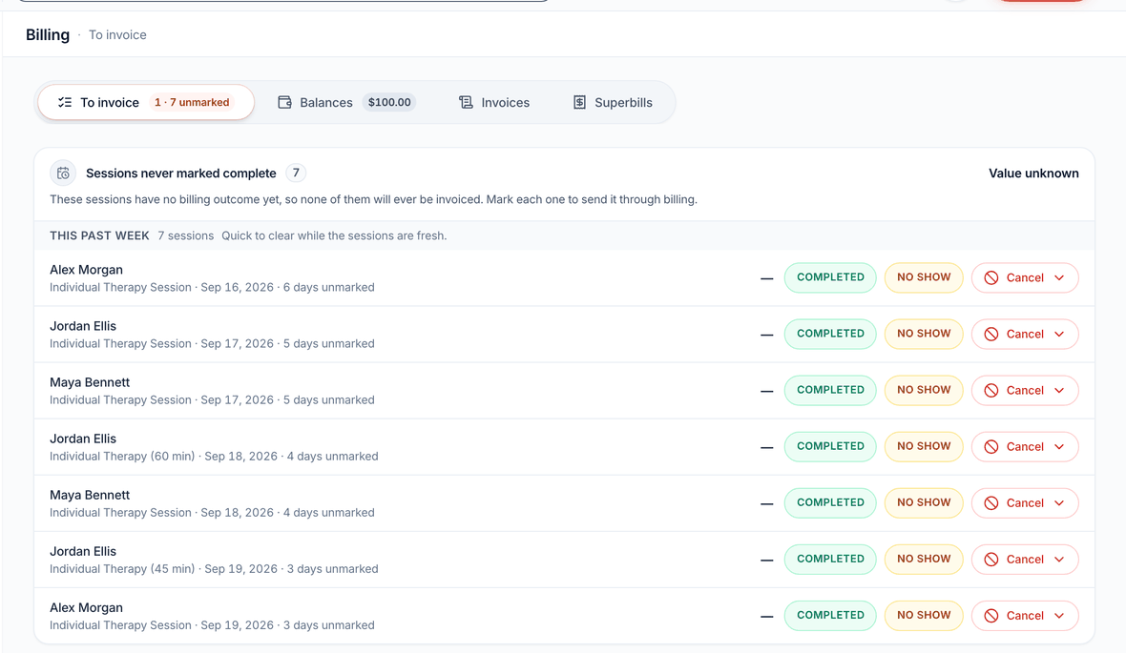Mark Alex Morgan Sep 16 session as No Show
This screenshot has height=653, width=1126.
(924, 277)
